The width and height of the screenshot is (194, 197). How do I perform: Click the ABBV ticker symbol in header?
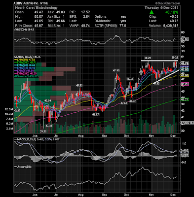pyautogui.click(x=17, y=3)
